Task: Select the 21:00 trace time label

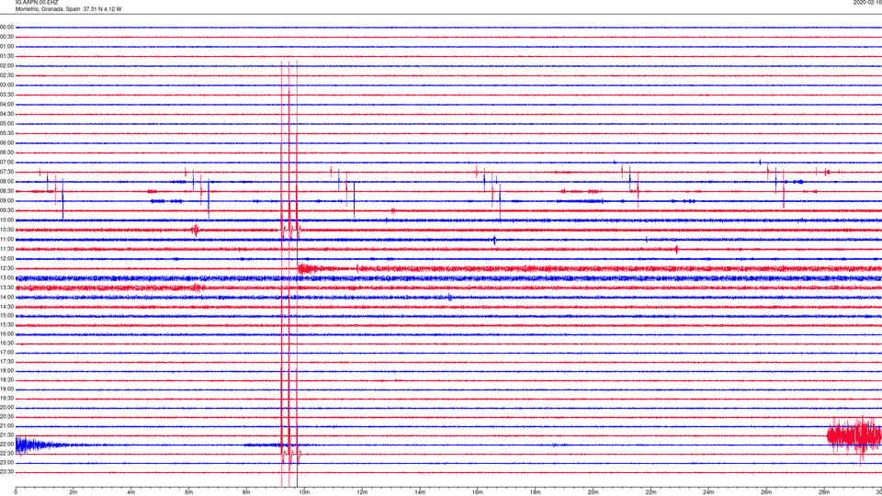Action: click(6, 426)
